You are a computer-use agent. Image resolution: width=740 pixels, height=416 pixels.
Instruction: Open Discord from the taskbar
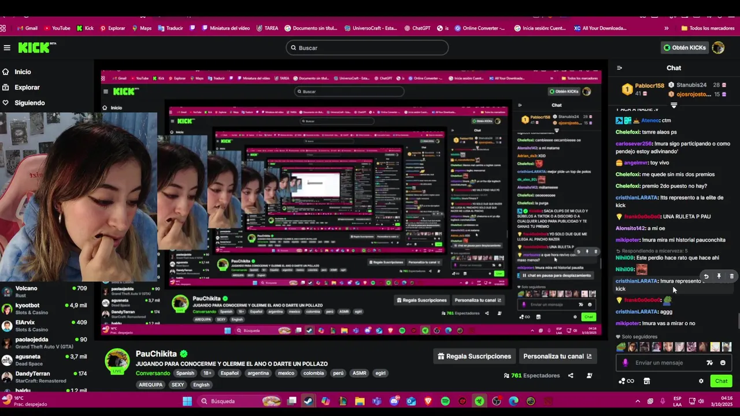tap(394, 401)
